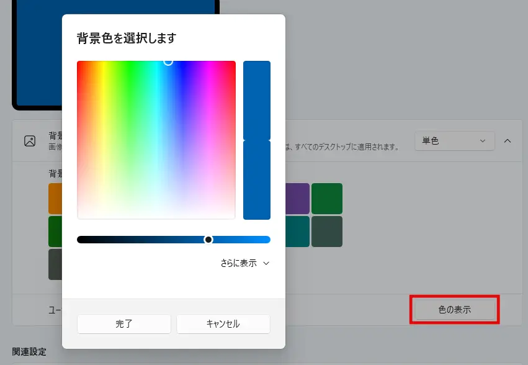Collapse the 背景 section with the caret
Screen dimensions: 528x365
click(x=508, y=141)
